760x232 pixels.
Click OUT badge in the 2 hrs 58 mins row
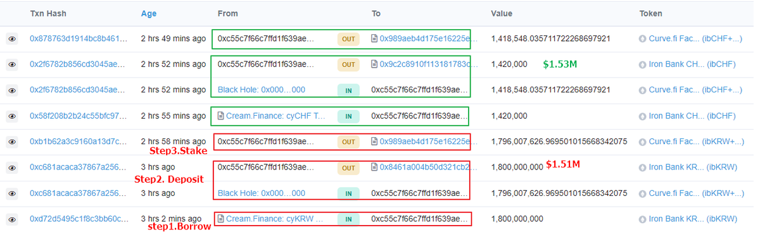(348, 142)
